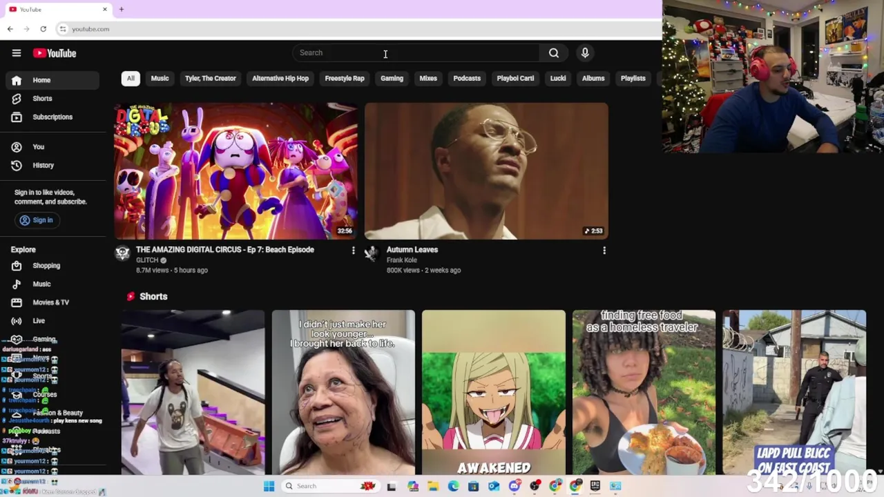Select the Tyler, The Creator chip
Image resolution: width=884 pixels, height=497 pixels.
211,78
